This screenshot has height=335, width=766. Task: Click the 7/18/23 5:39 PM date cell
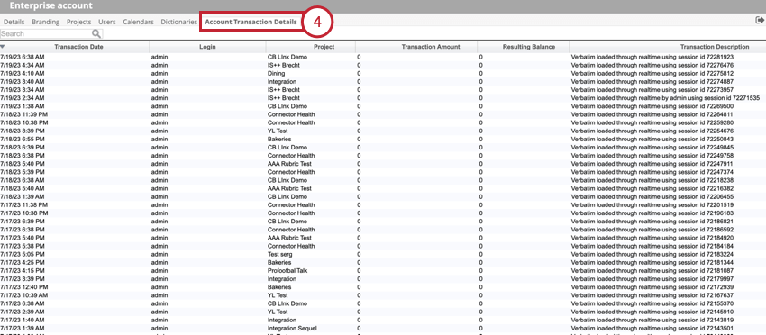click(x=22, y=172)
